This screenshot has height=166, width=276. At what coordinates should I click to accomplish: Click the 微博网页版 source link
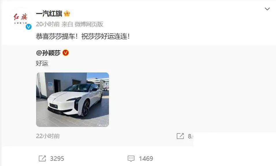[x=89, y=24]
